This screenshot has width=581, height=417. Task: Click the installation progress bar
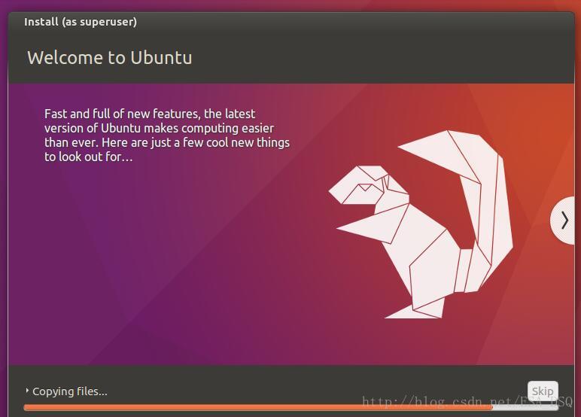[x=290, y=407]
